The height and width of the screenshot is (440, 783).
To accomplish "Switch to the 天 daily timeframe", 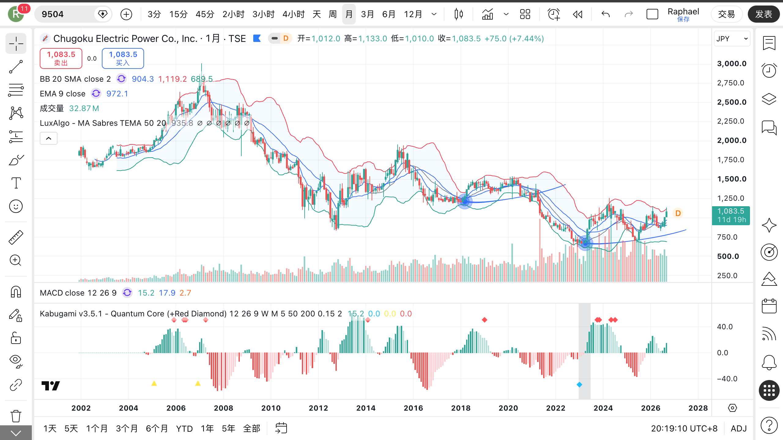I will [317, 14].
